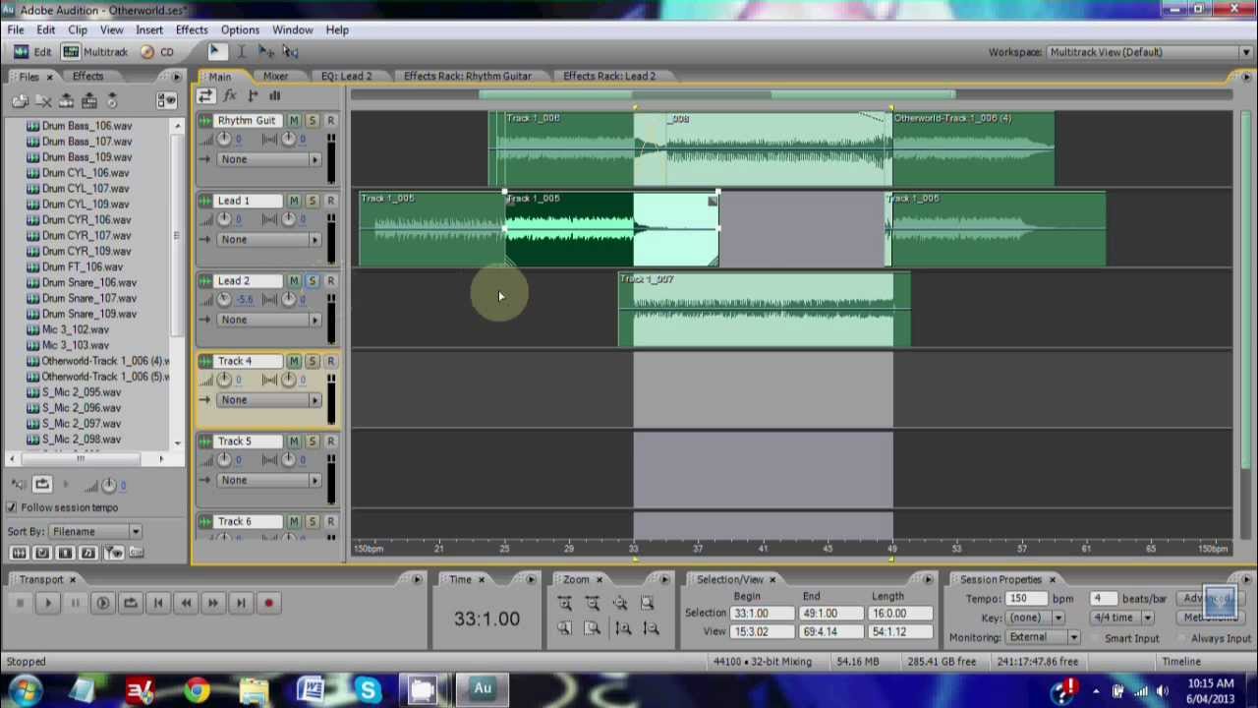Open the Effects menu

point(192,29)
